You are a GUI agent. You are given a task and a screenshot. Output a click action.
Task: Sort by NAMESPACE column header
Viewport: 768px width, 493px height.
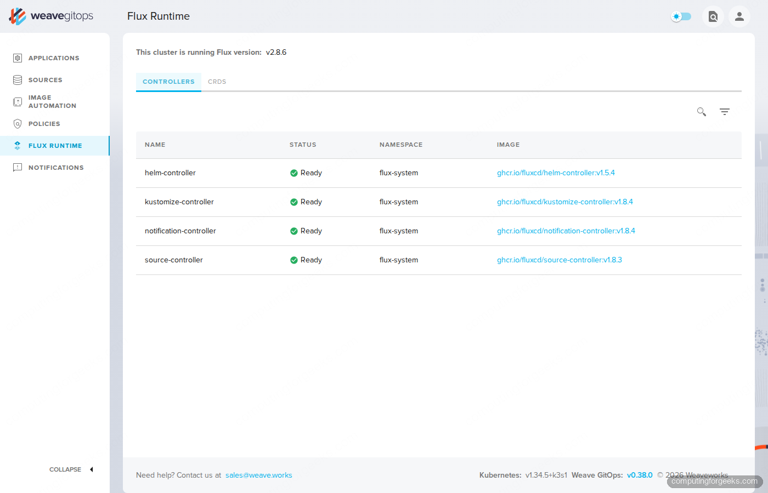point(401,145)
